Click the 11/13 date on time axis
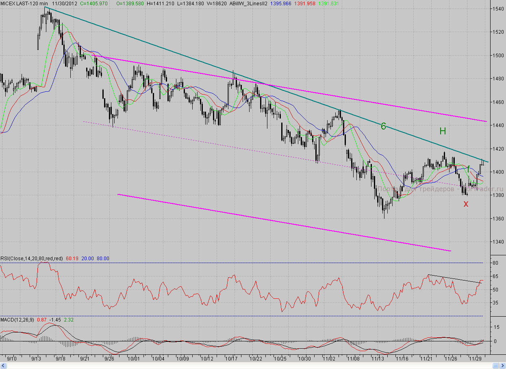This screenshot has height=369, width=506. (x=378, y=359)
